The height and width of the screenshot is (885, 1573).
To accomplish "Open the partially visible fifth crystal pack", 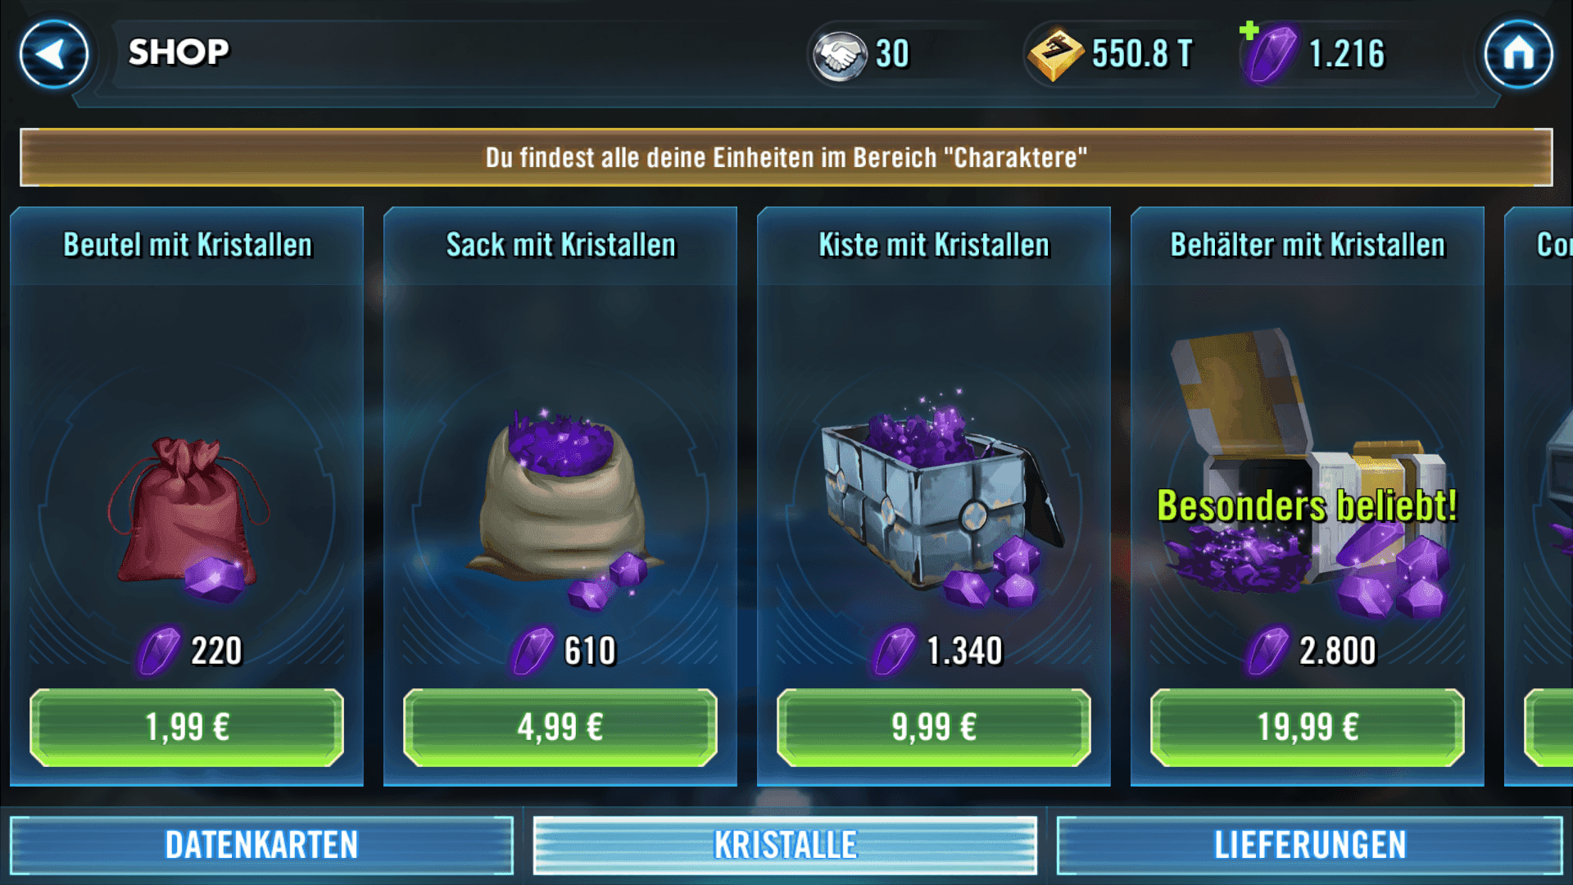I will [1539, 497].
